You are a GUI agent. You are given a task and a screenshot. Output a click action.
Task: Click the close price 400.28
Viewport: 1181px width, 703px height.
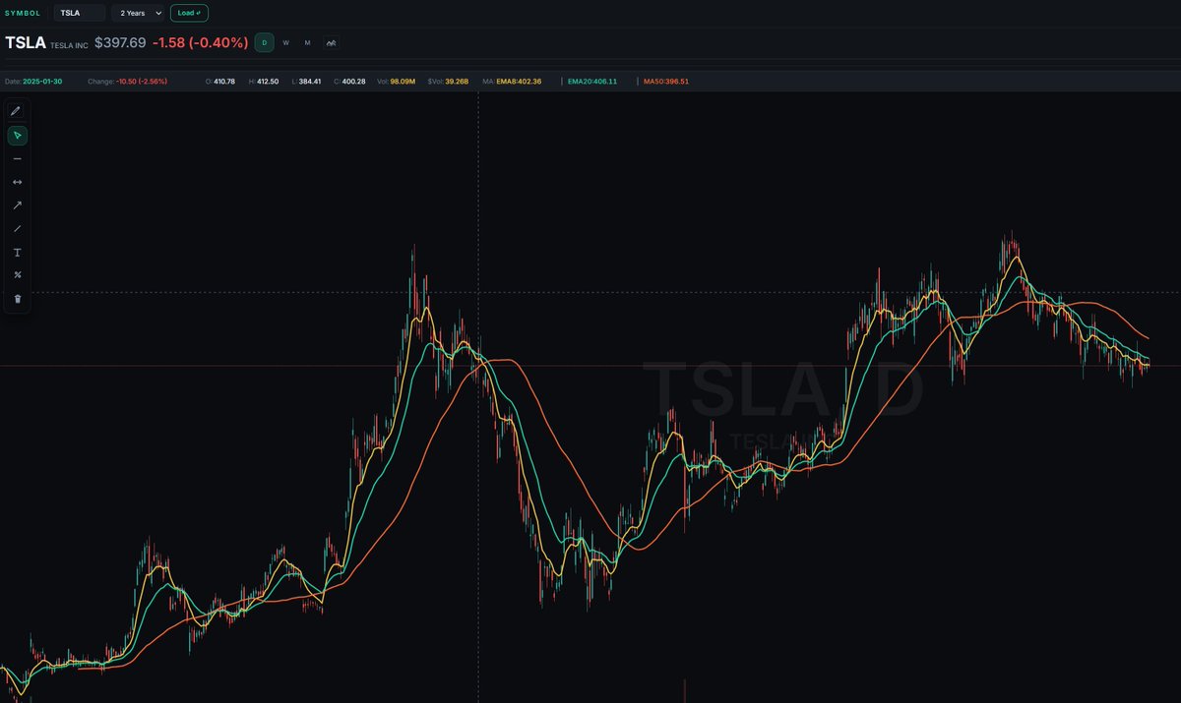tap(354, 81)
